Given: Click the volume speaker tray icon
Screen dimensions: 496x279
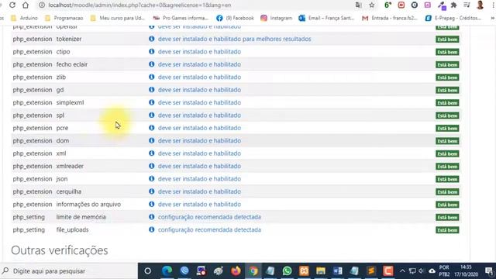Looking at the screenshot, I should coord(422,271).
